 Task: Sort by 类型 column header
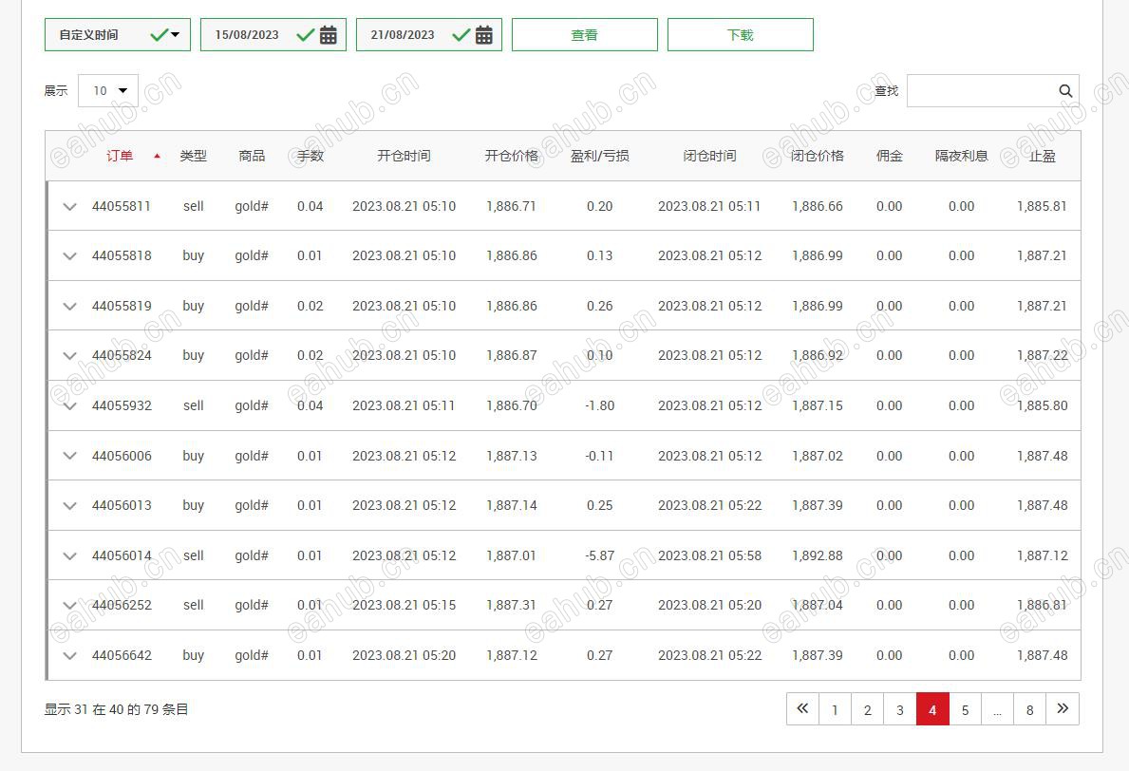pos(193,156)
